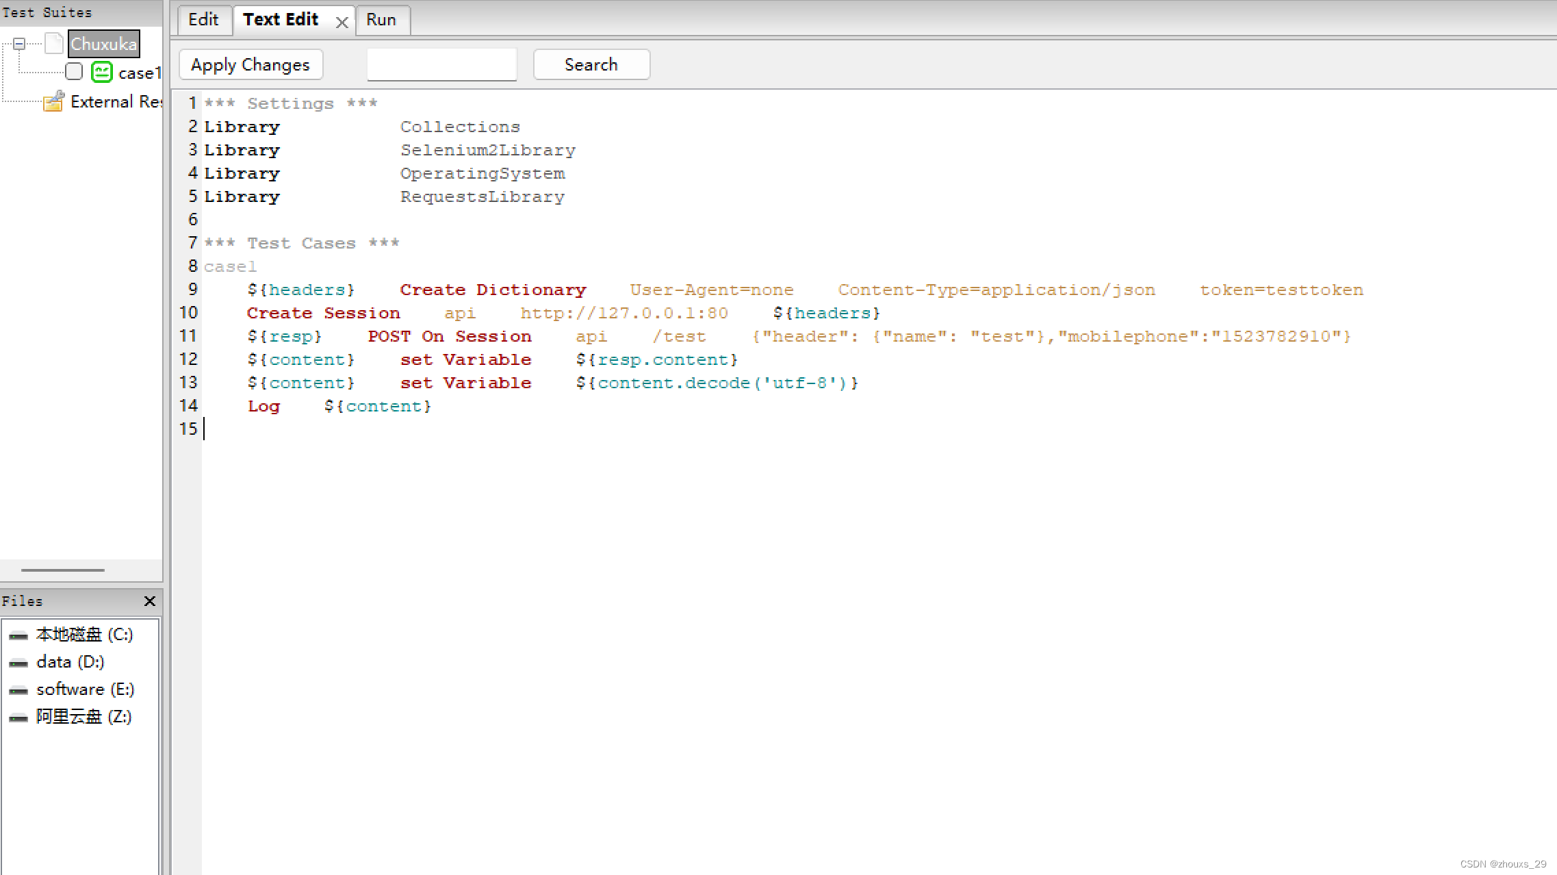The width and height of the screenshot is (1557, 875).
Task: Focus the search text input field
Action: 441,65
